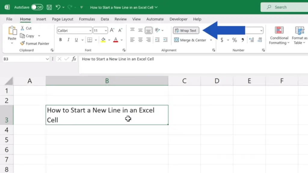This screenshot has width=308, height=173.
Task: Click Comma Style icon
Action: (x=243, y=40)
